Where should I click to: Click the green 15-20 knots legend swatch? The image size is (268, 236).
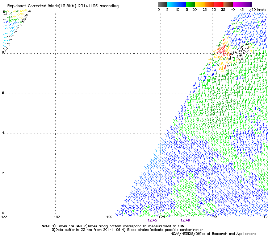190,4
